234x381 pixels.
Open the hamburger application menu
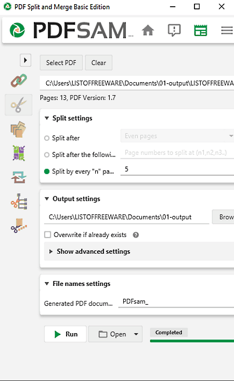tap(227, 30)
